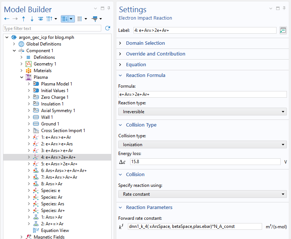Toggle the highlighted Expand Sections toolbar button

coord(66,18)
